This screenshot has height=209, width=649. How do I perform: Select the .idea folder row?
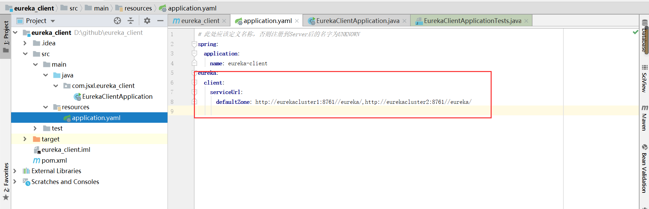(x=89, y=43)
